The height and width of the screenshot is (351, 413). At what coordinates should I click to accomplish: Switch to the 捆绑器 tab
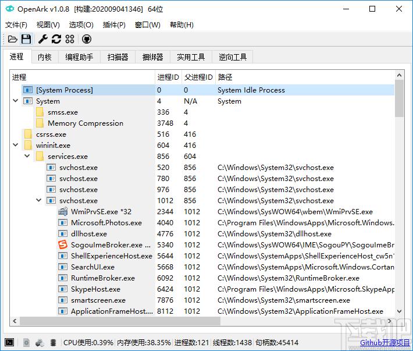(x=153, y=57)
